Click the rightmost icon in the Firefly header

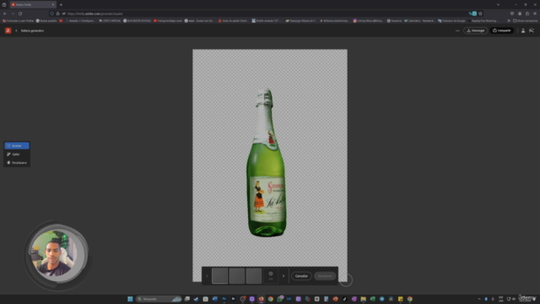(x=532, y=30)
